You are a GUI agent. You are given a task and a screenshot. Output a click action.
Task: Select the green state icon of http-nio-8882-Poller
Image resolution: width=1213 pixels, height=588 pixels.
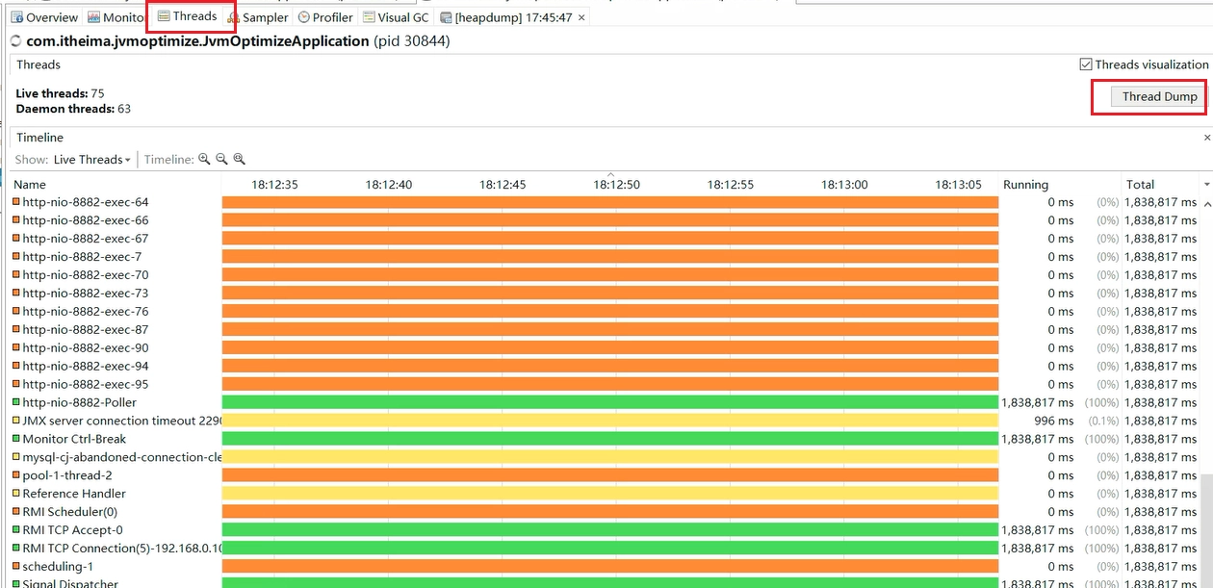[15, 402]
